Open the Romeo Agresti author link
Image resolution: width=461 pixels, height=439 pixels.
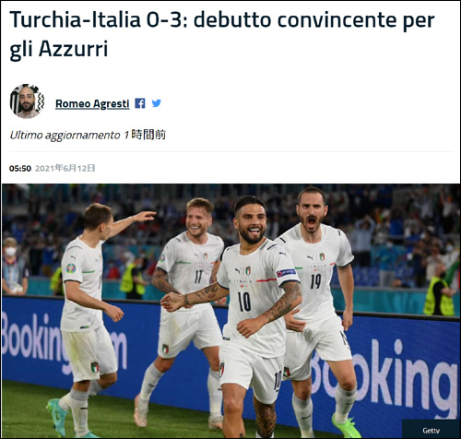(x=92, y=104)
